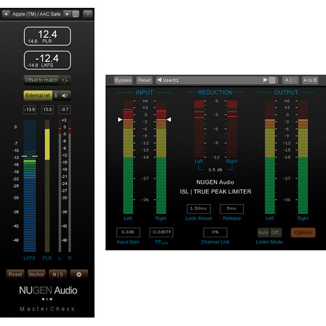Switch the A|B comparison toggle
Viewport: 326px width, 326px height.
(290, 80)
